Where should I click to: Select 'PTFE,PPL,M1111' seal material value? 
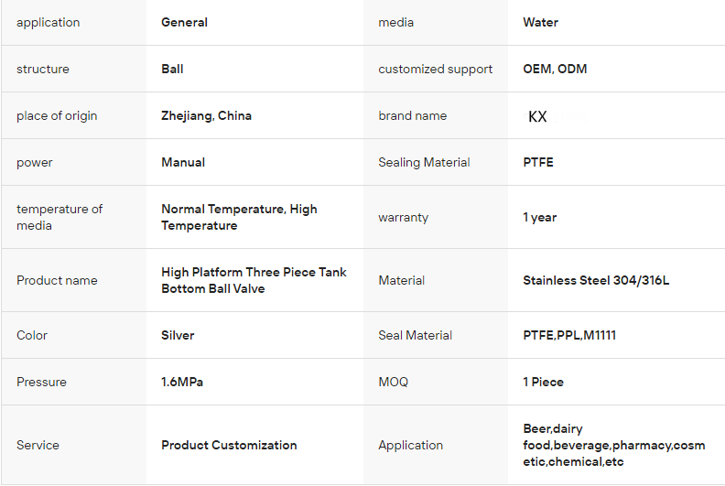[569, 335]
